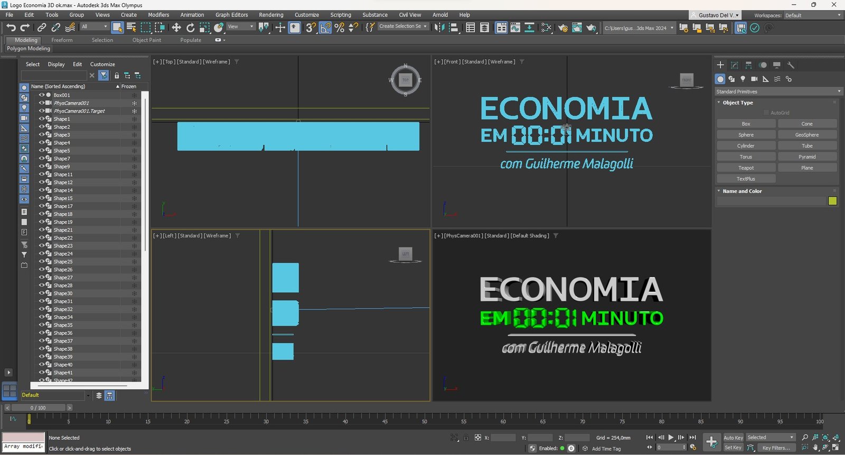The image size is (845, 455).
Task: Toggle visibility of Box001
Action: (42, 95)
